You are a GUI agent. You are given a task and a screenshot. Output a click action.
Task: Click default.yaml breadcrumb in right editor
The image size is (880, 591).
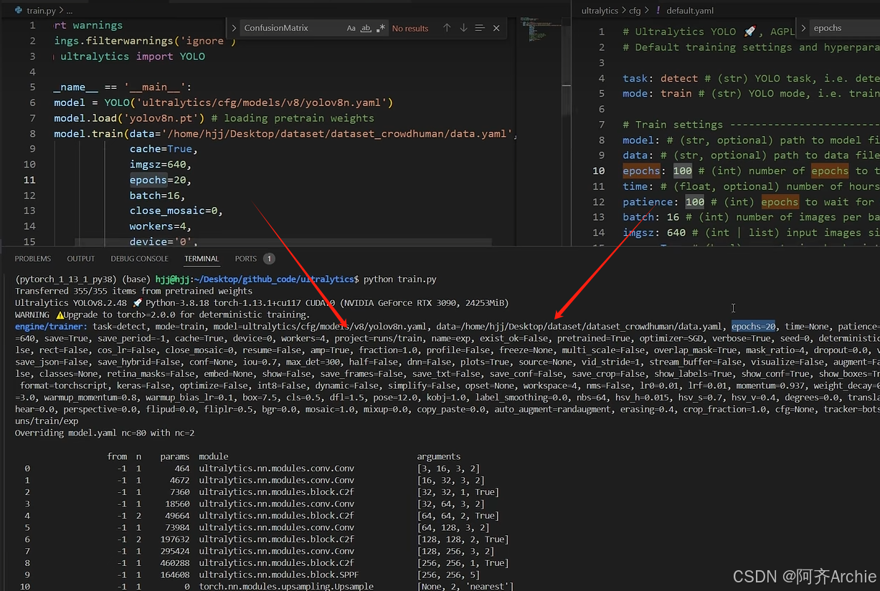click(x=690, y=11)
